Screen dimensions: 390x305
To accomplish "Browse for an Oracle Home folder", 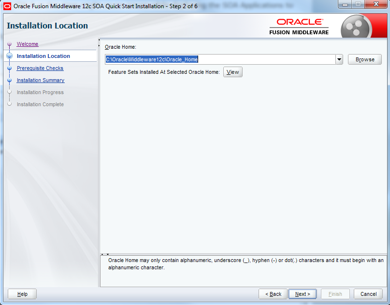I will [365, 59].
